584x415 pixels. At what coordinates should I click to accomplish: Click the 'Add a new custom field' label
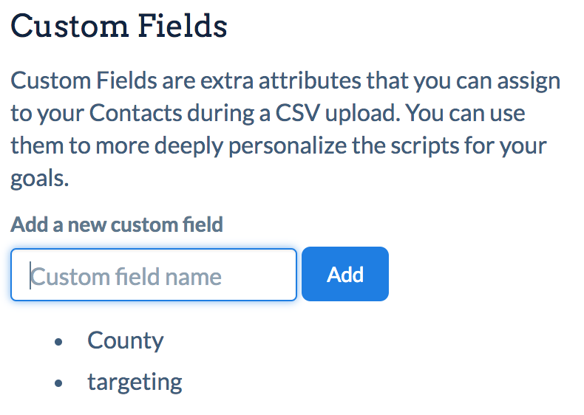(117, 224)
